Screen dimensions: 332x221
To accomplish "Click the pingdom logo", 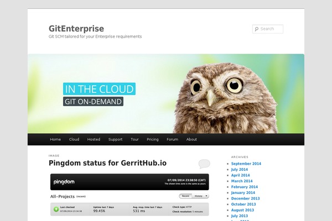I will [64, 182].
